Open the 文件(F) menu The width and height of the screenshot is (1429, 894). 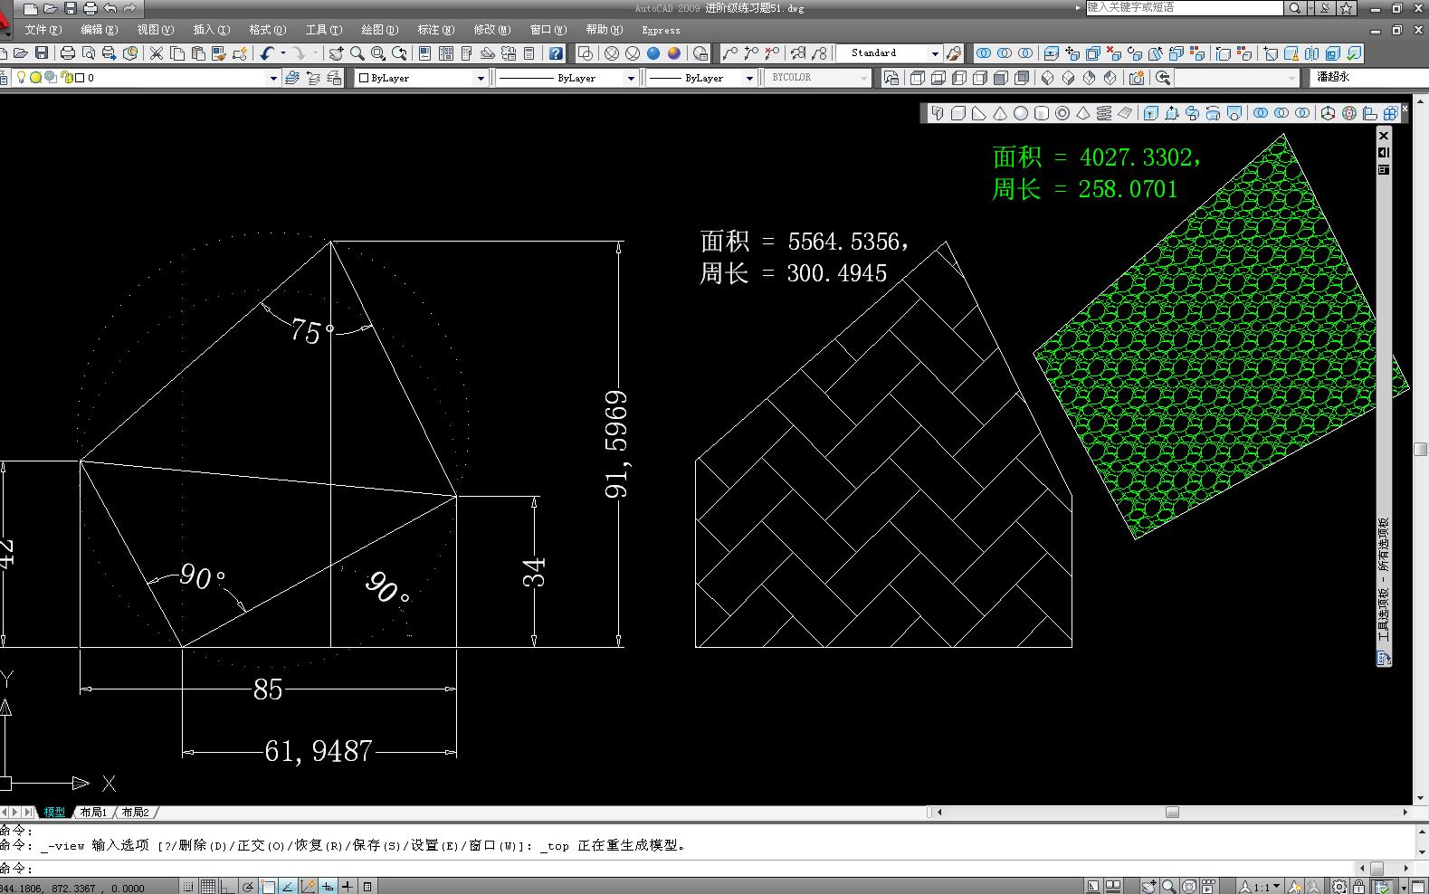(x=43, y=30)
